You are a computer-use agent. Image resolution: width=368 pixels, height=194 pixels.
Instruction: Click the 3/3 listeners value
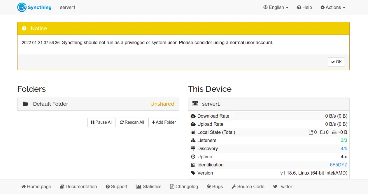pyautogui.click(x=344, y=140)
